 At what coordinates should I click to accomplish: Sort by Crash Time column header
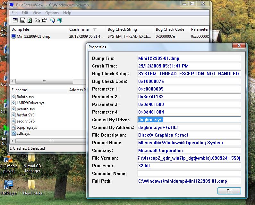[86, 29]
